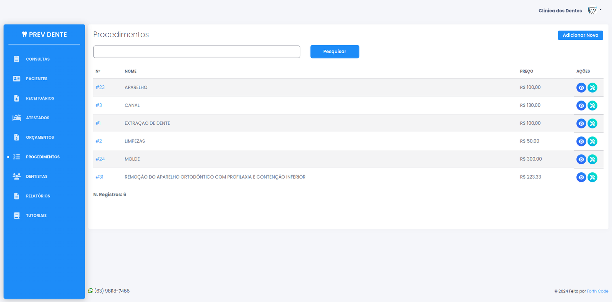Expand the Clinica dos Dentes user dropdown
This screenshot has width=612, height=302.
[x=595, y=10]
